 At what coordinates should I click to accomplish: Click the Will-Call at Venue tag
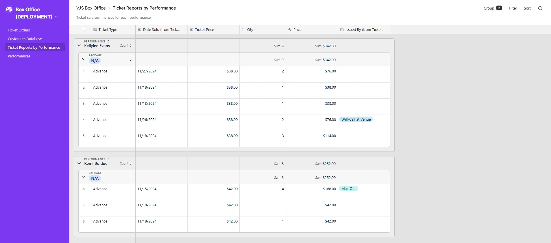click(x=356, y=119)
